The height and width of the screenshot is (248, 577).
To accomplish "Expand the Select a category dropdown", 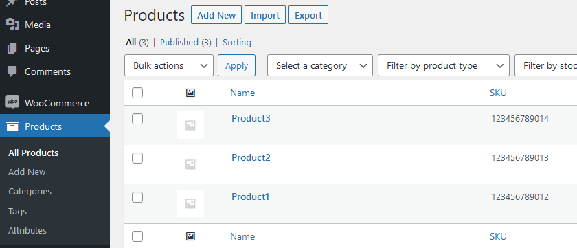I will point(320,65).
